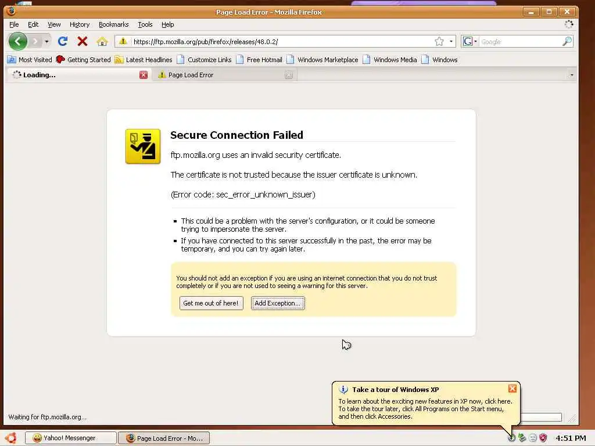Click the Take a tour of Windows XP balloon text

coord(425,409)
